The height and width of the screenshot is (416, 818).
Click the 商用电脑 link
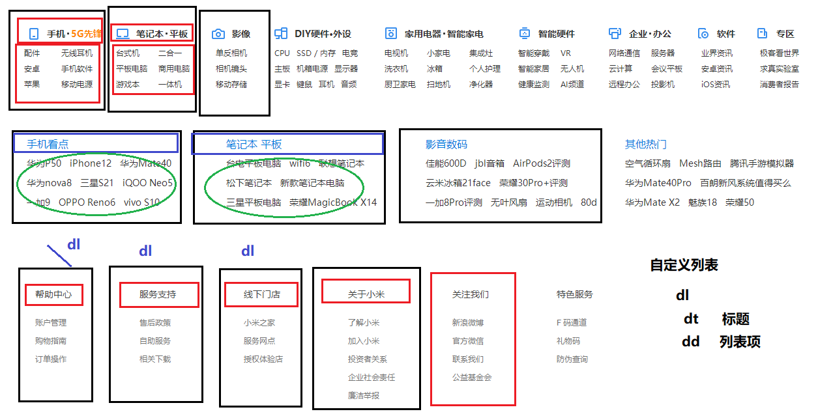coord(174,68)
